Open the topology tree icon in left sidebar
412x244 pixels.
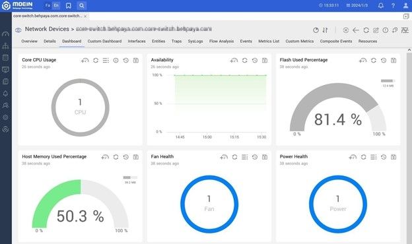pyautogui.click(x=5, y=46)
